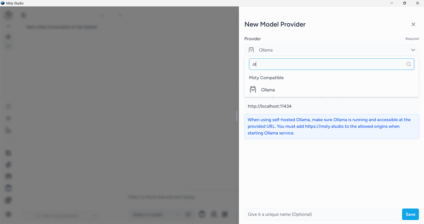This screenshot has width=424, height=224.
Task: Click the vertical panel divider handle
Action: (237, 116)
